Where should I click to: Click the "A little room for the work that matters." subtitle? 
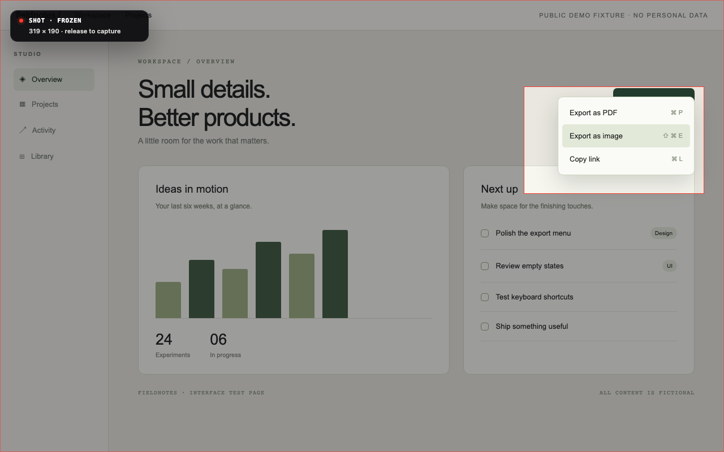coord(204,141)
